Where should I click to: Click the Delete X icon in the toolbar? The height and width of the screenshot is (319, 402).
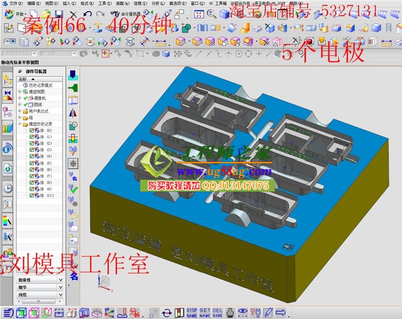coord(73,14)
